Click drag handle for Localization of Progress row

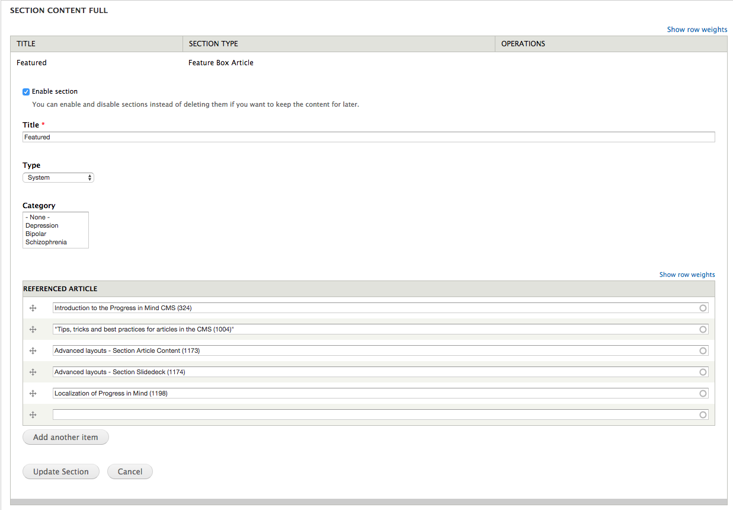(x=33, y=394)
